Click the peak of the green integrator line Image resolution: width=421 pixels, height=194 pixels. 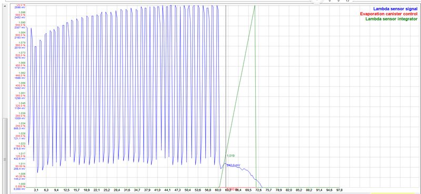(x=255, y=6)
